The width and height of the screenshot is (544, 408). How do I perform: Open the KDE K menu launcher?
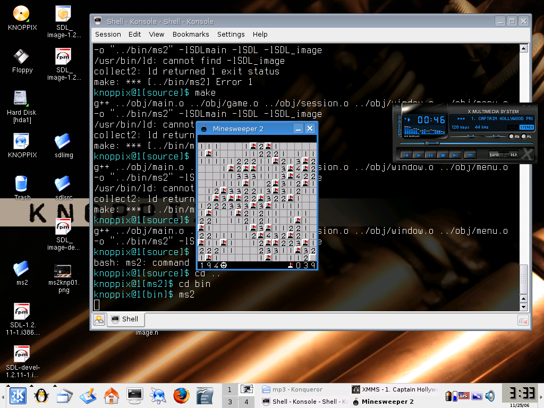(x=17, y=395)
